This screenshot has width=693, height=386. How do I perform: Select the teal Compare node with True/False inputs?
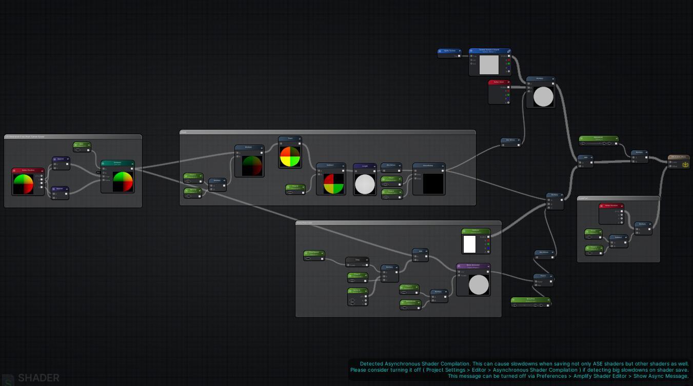[x=118, y=177]
